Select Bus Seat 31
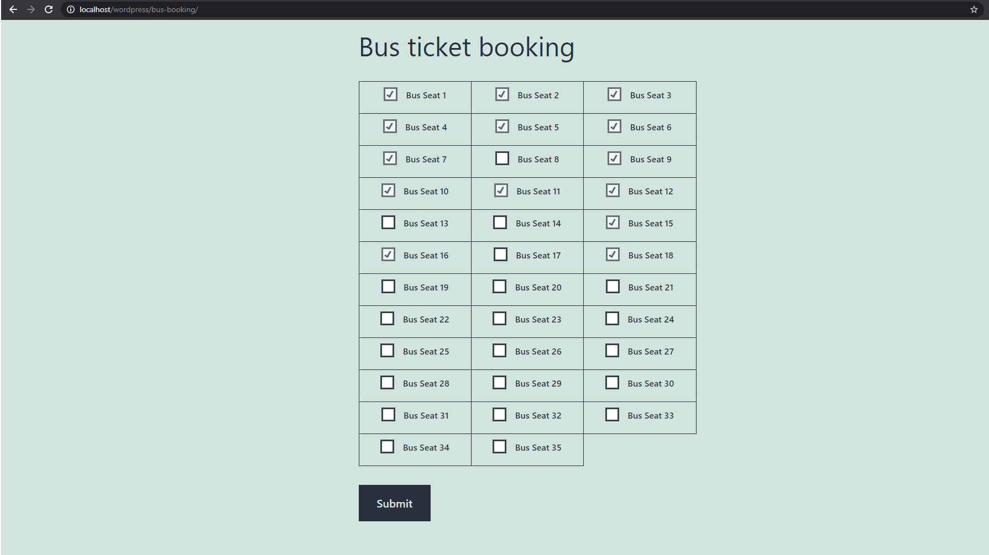The image size is (989, 555). pos(388,414)
